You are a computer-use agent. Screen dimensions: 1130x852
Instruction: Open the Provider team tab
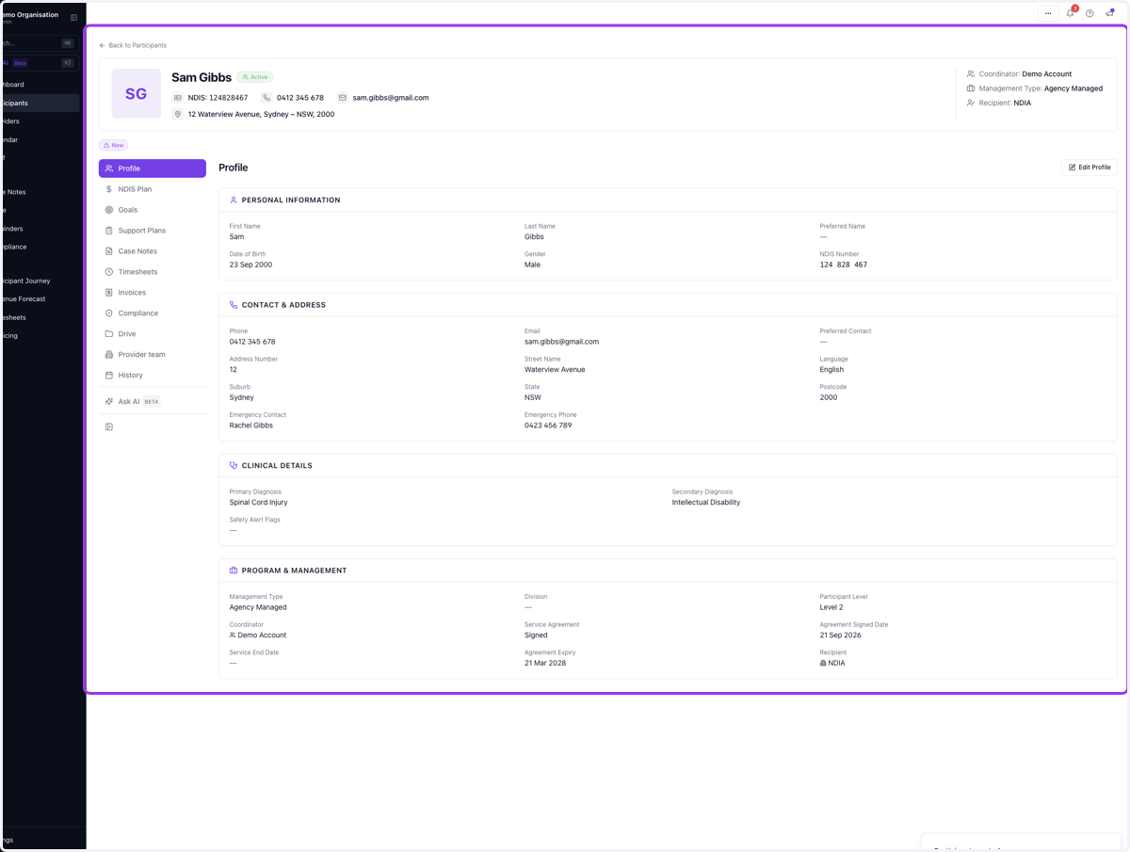click(153, 355)
